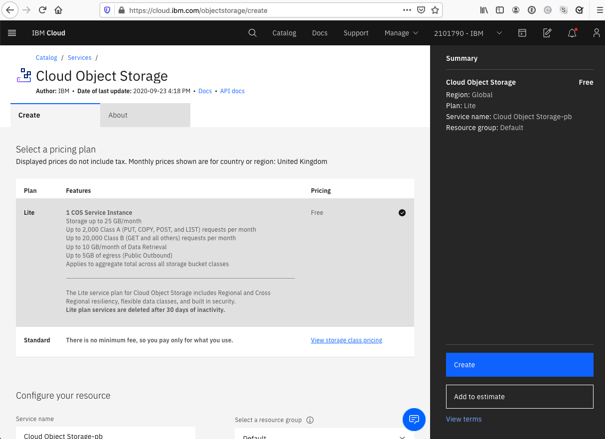Image resolution: width=605 pixels, height=439 pixels.
Task: Click the checkmark extension icon in toolbar
Action: 580,10
